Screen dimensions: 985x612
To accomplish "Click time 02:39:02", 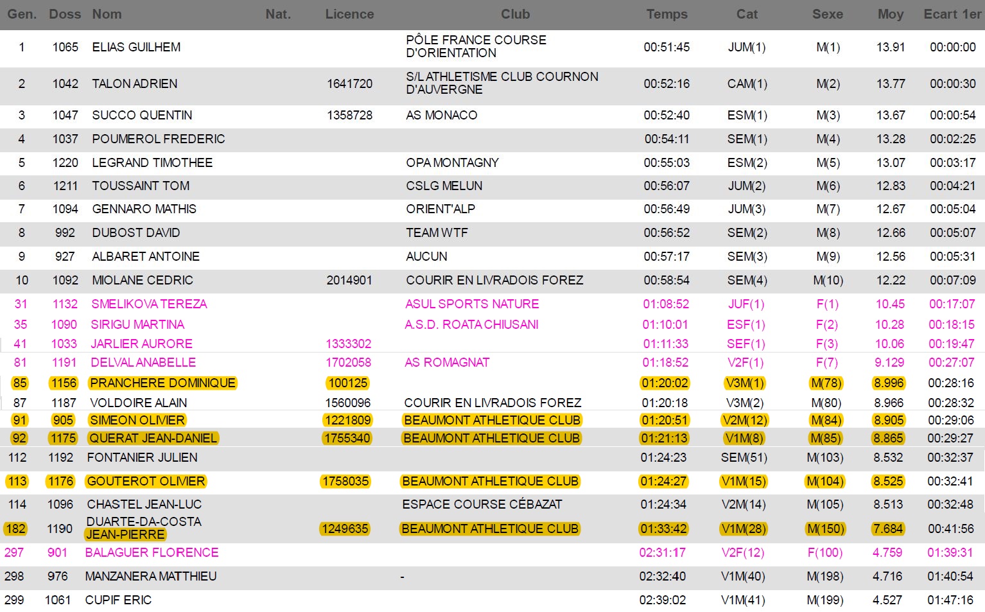I will (663, 600).
